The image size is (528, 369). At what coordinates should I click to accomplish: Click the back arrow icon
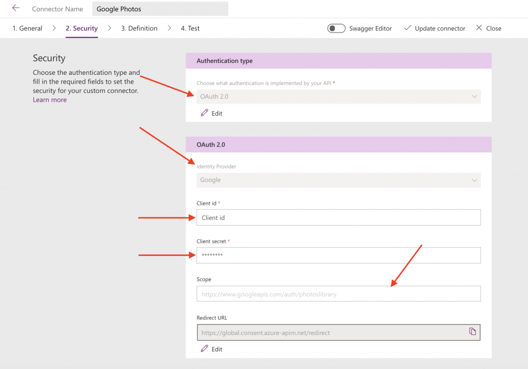pos(15,8)
